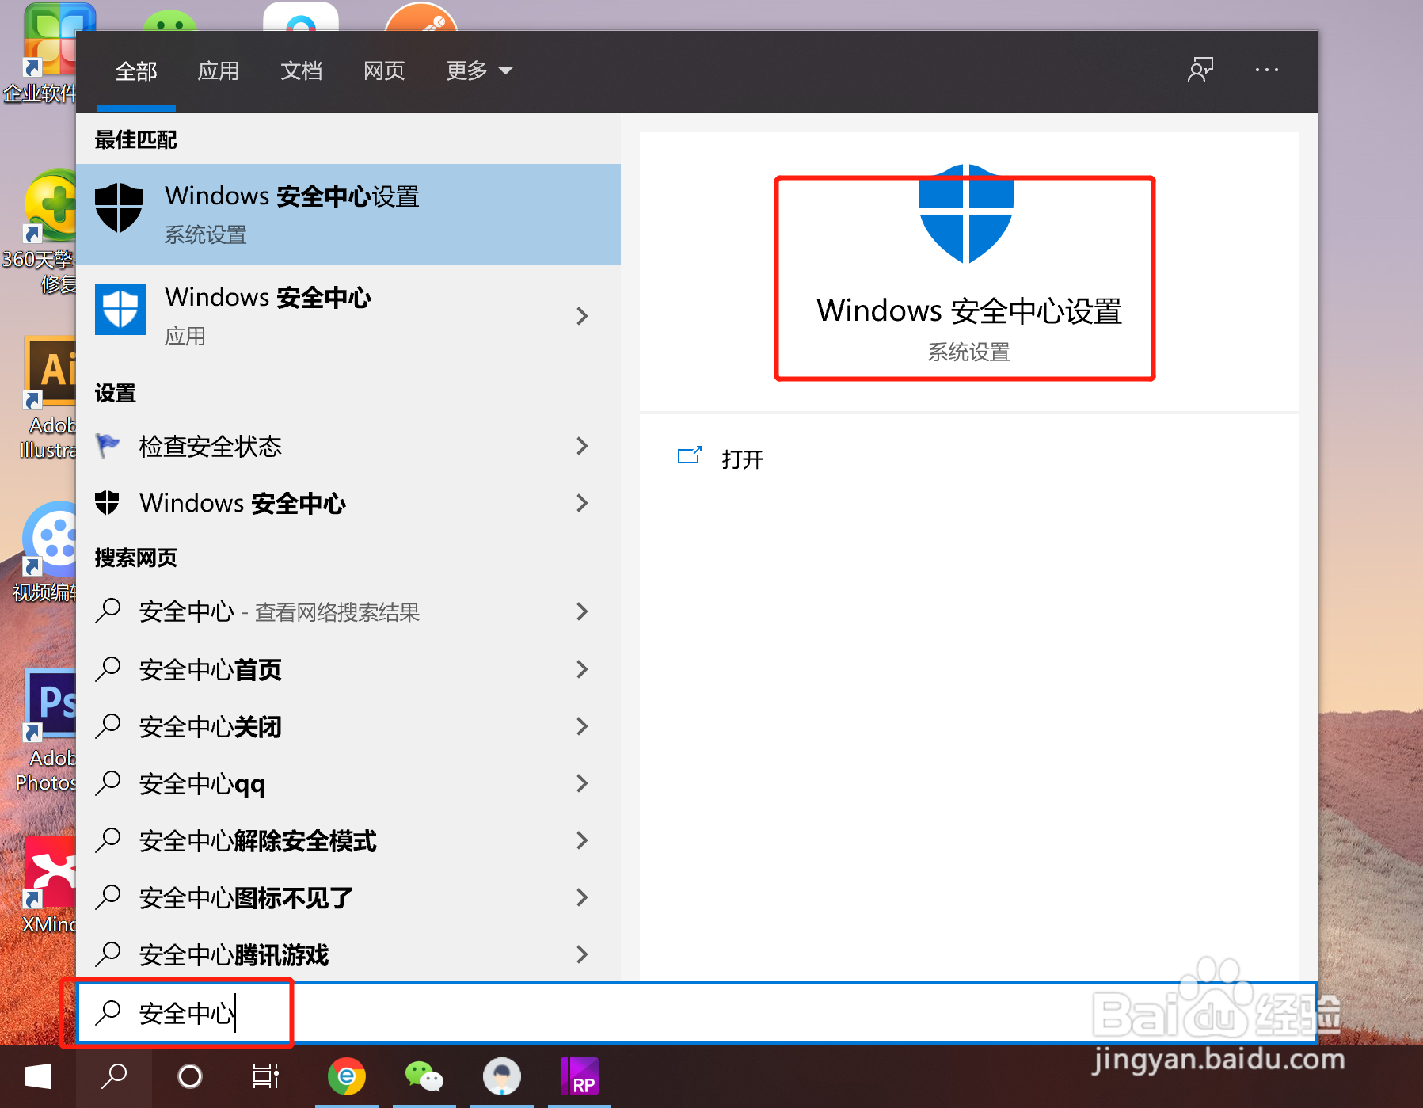Expand arrow for 安全中心解除安全模式
The height and width of the screenshot is (1108, 1423).
click(582, 840)
